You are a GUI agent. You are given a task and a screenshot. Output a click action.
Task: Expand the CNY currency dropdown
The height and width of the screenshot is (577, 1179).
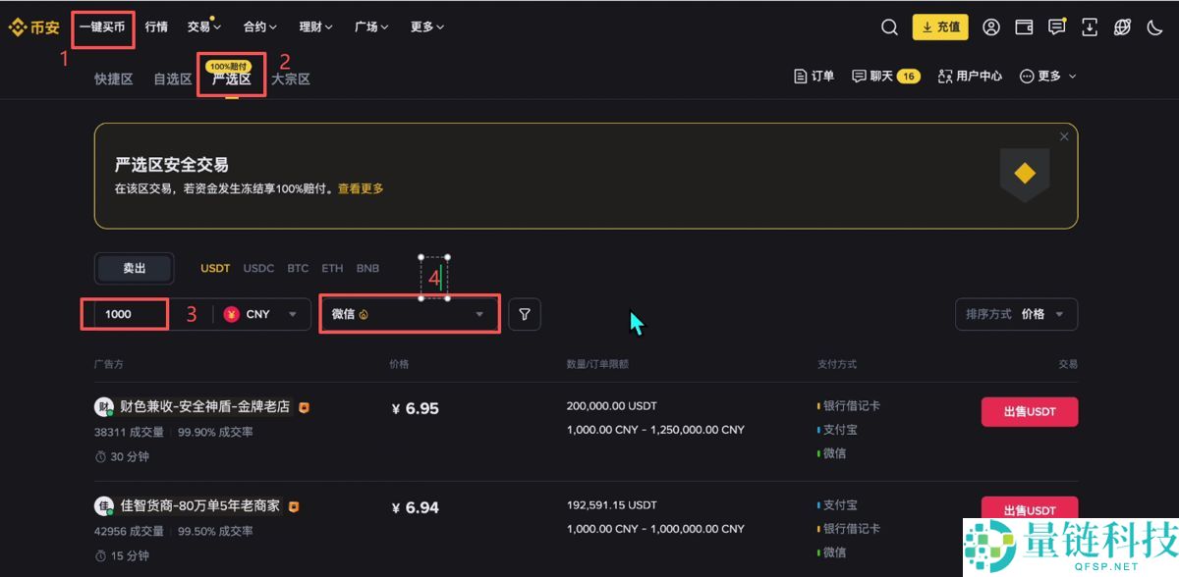tap(260, 314)
